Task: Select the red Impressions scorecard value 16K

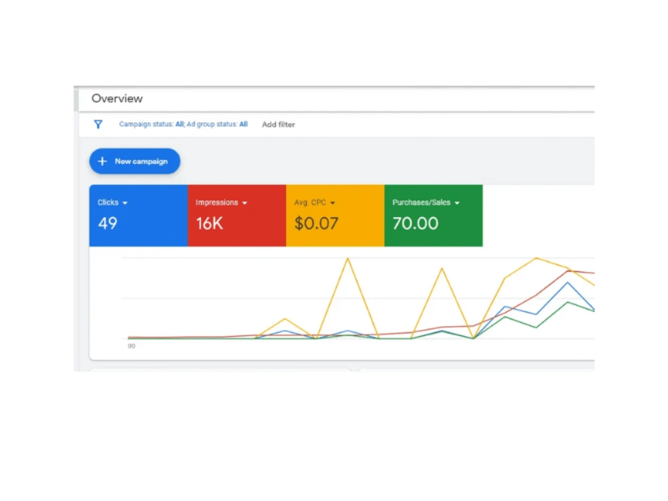Action: pyautogui.click(x=209, y=223)
